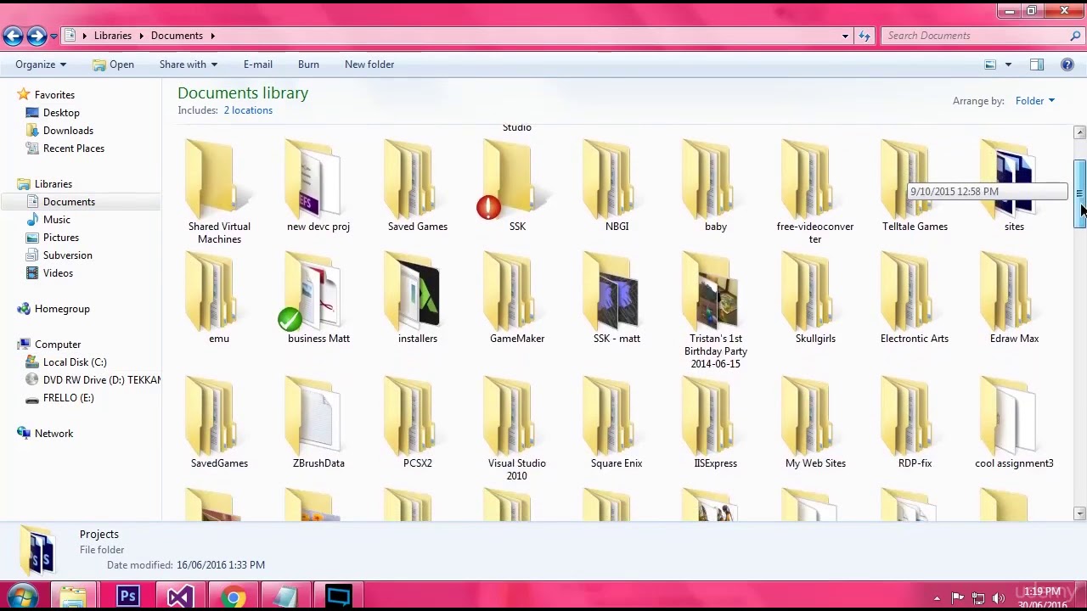Screen dimensions: 1087x611
Task: Click E-mail in the toolbar
Action: (x=258, y=64)
